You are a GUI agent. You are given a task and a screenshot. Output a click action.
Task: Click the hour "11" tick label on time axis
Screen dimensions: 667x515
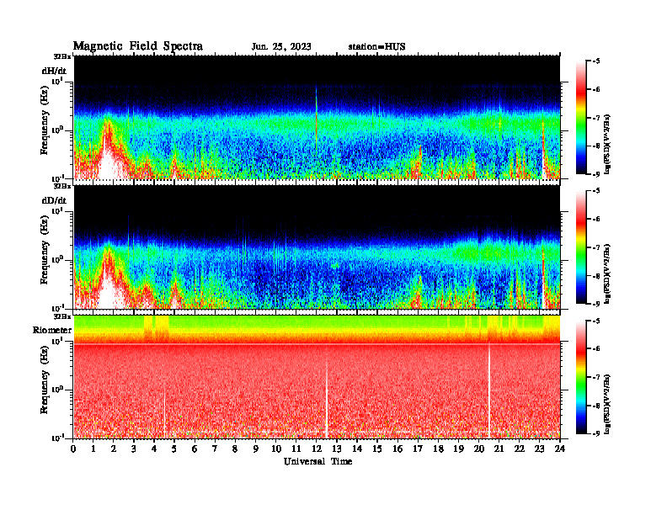(296, 449)
